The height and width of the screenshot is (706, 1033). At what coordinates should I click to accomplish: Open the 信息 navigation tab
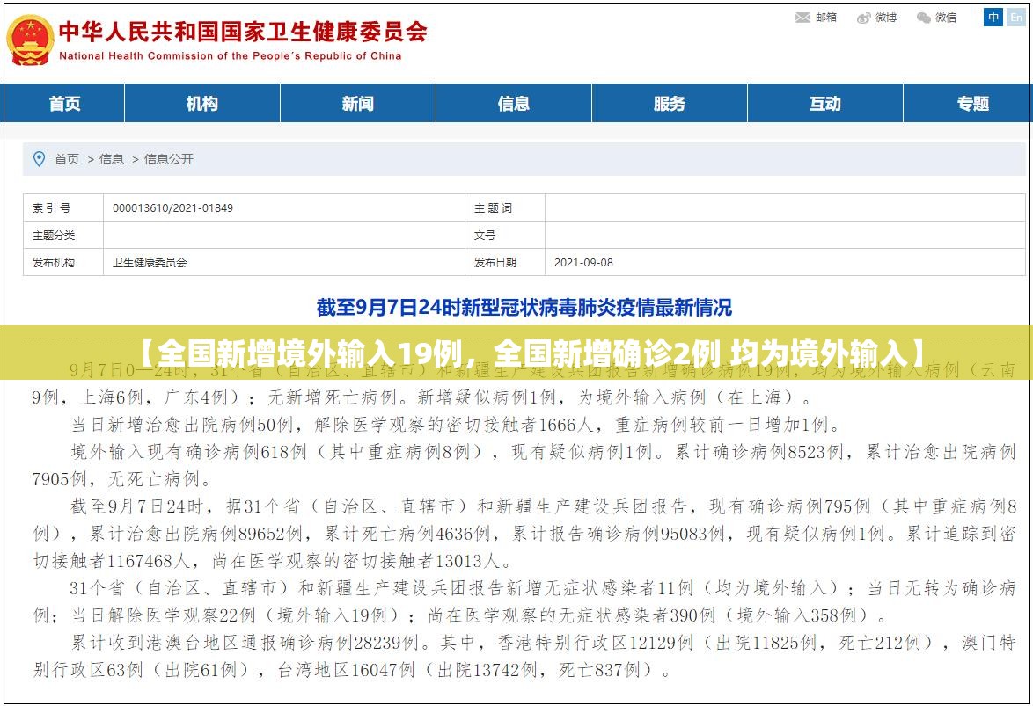[x=514, y=104]
